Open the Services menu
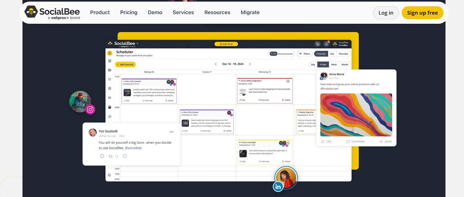Image resolution: width=464 pixels, height=197 pixels. (x=183, y=12)
